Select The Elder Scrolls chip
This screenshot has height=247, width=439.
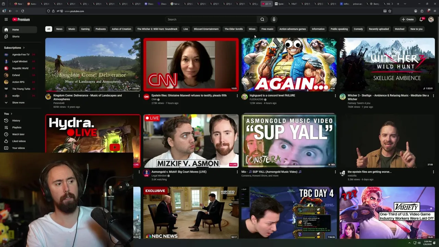234,29
